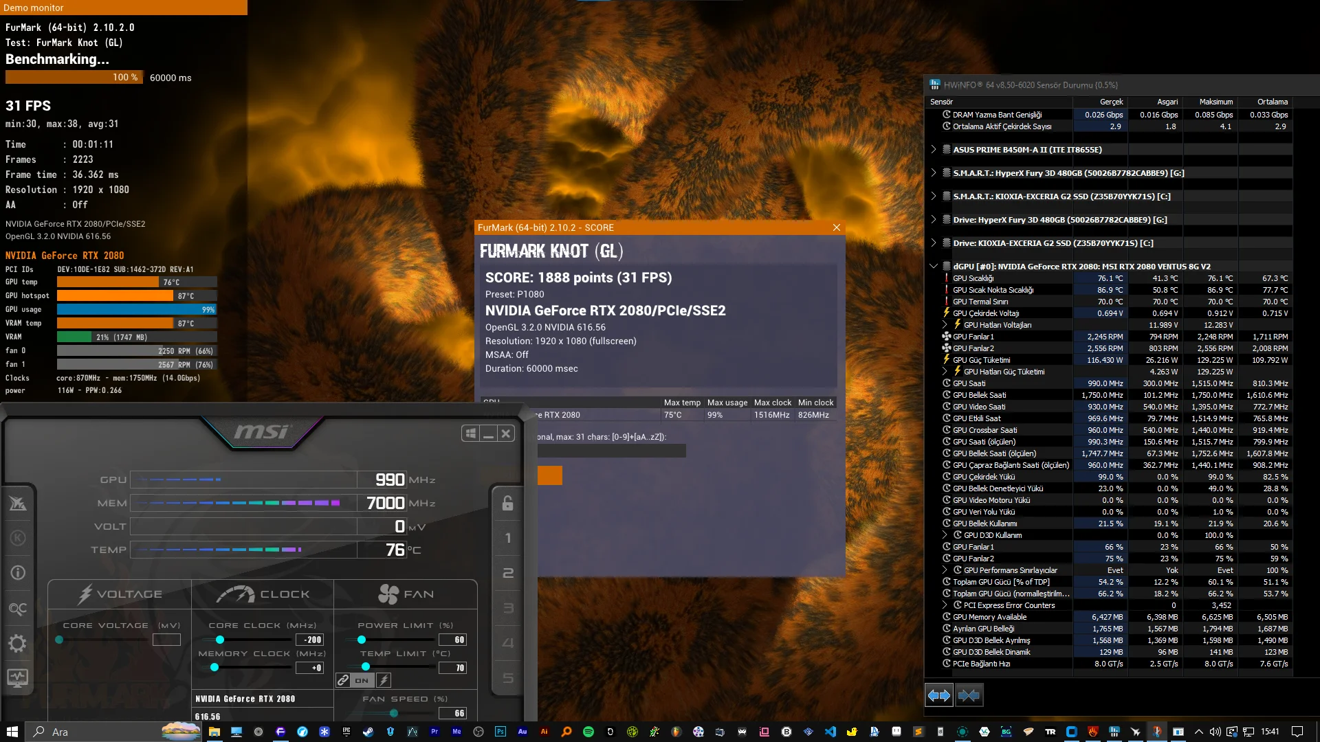Image resolution: width=1320 pixels, height=742 pixels.
Task: Launch MSI Kombustor from Afterburner sidebar
Action: [18, 504]
